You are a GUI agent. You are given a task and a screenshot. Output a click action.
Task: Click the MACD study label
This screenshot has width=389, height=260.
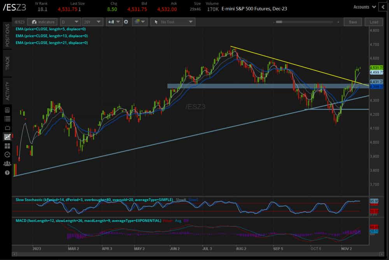pos(88,221)
